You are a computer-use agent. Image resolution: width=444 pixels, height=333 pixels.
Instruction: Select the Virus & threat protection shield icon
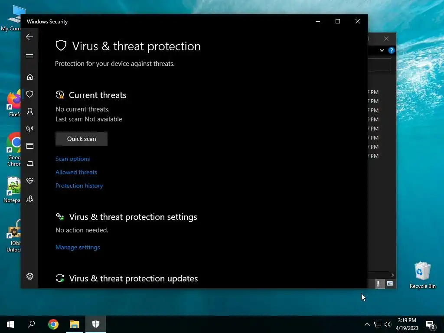coord(30,94)
